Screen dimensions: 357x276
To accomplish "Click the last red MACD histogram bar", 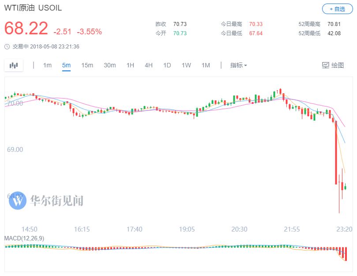I will [x=346, y=254].
